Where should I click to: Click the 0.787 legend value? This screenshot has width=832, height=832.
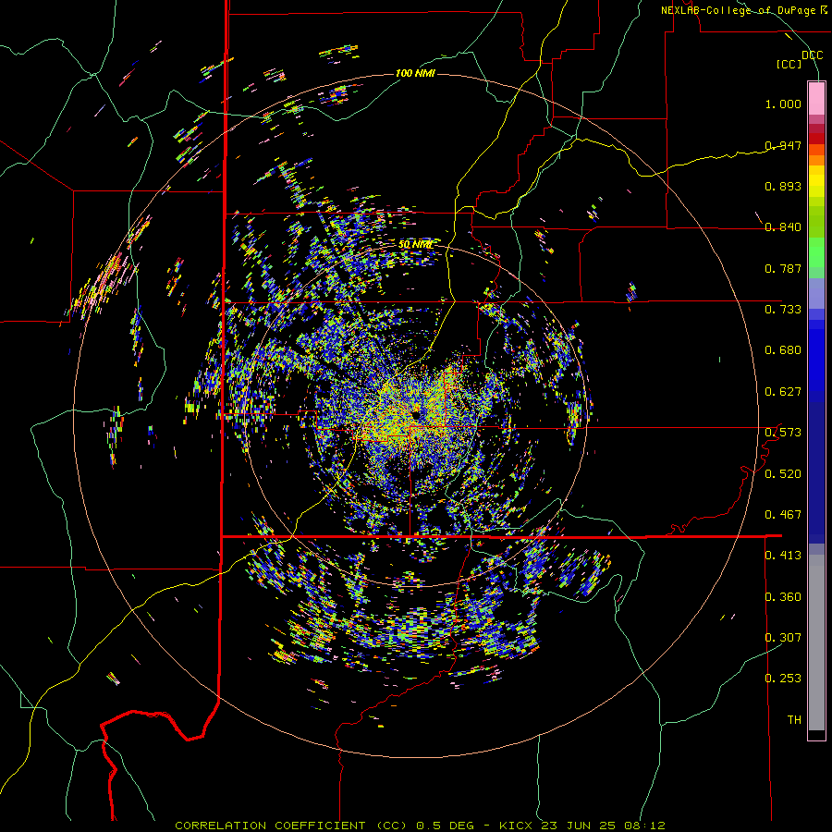pyautogui.click(x=783, y=268)
